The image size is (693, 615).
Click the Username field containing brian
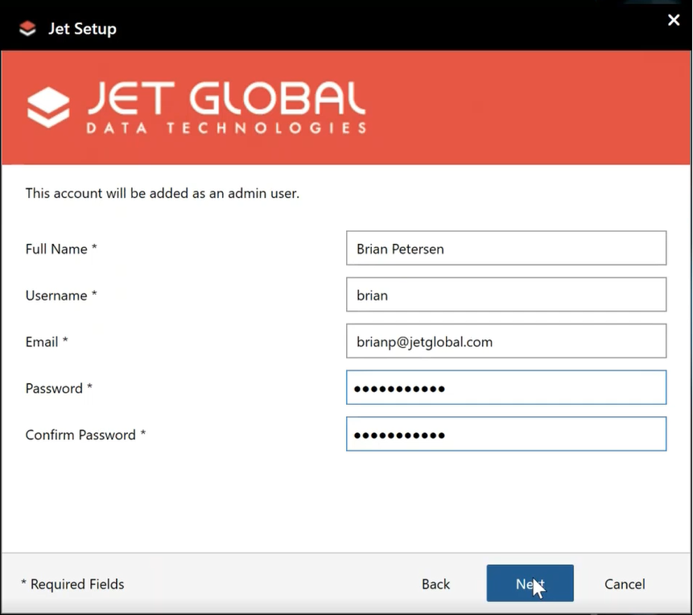point(506,295)
